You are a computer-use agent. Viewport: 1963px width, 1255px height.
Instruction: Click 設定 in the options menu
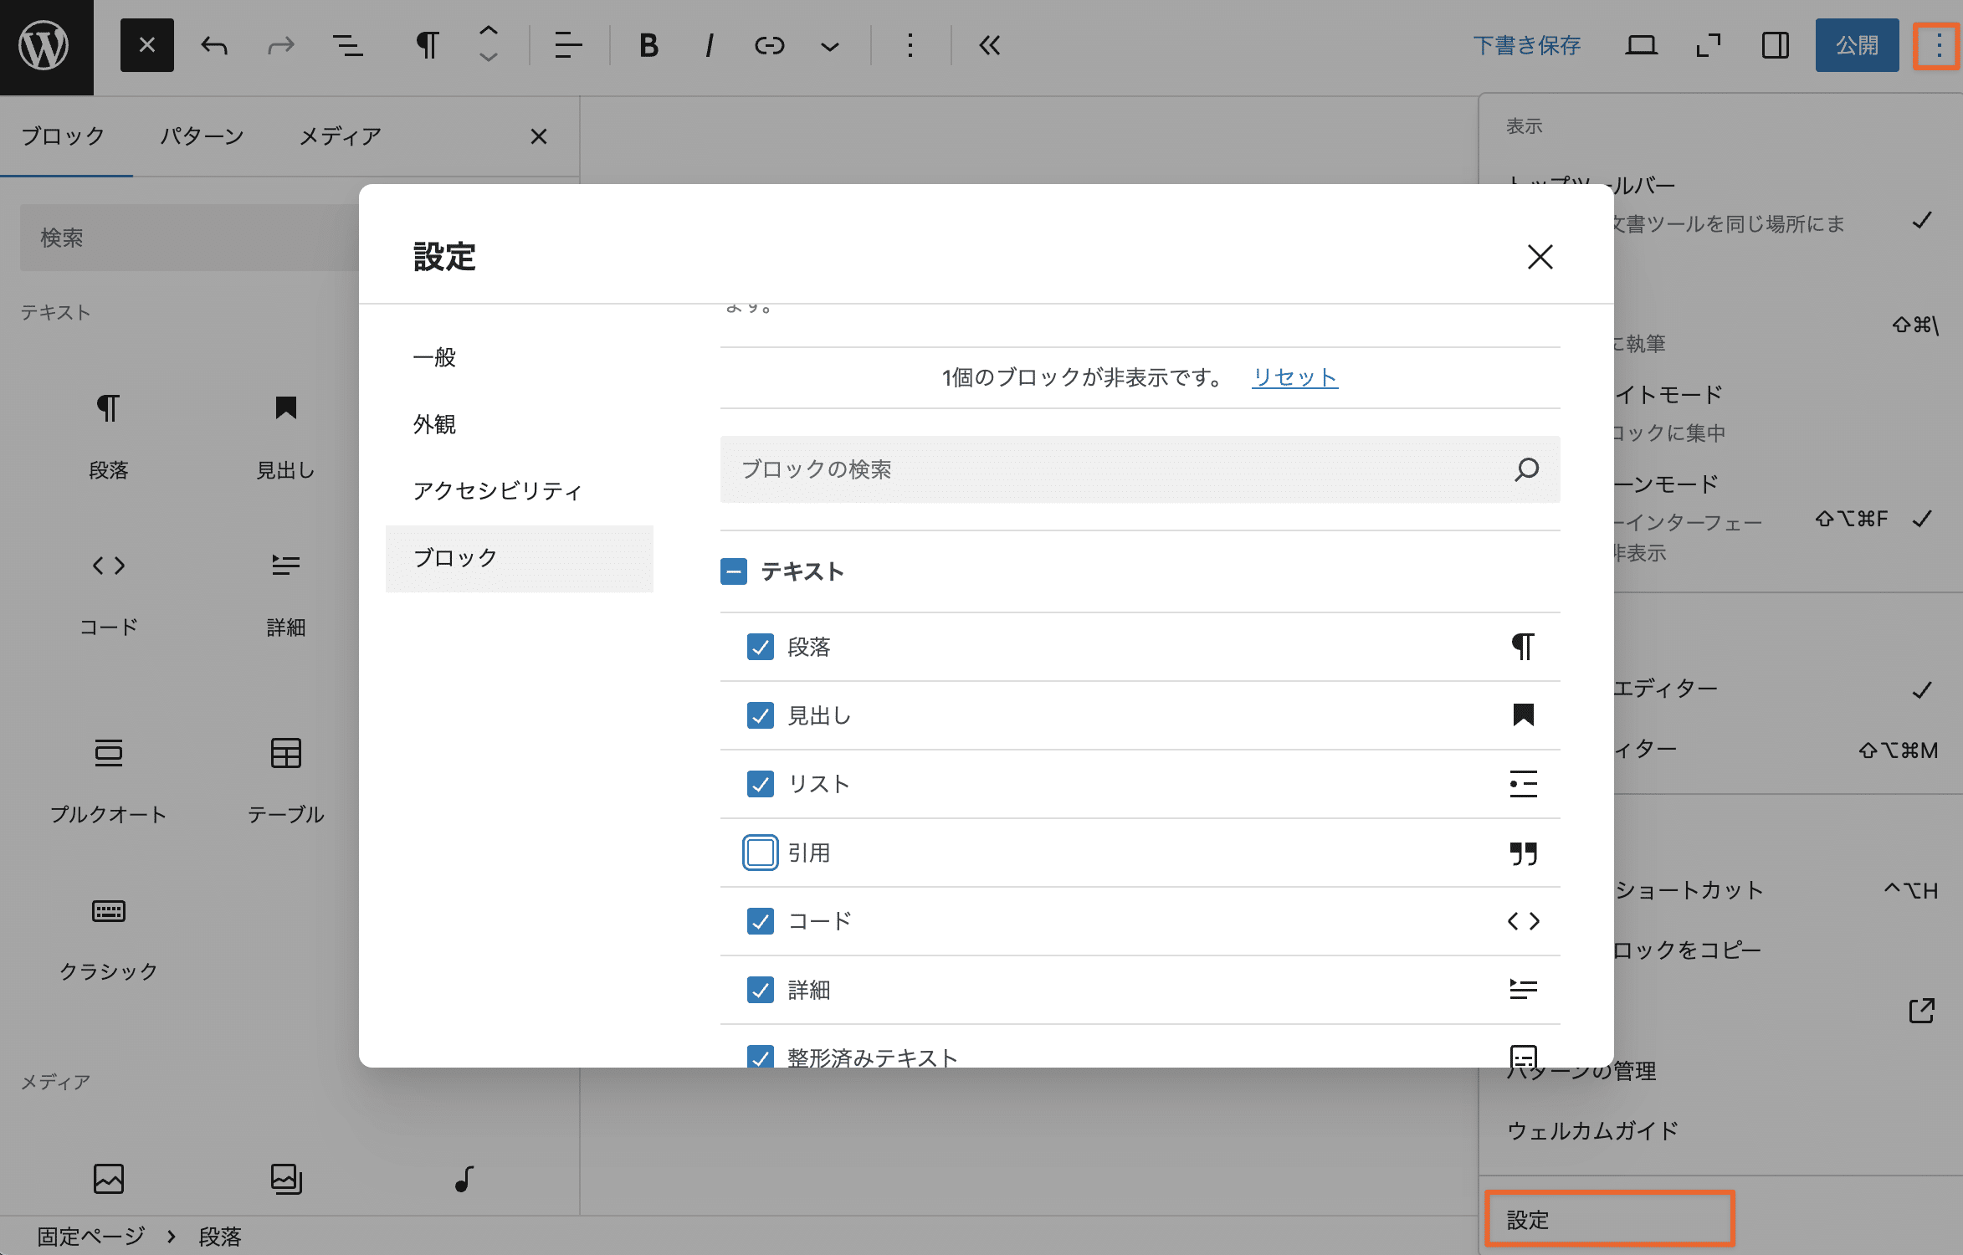click(1609, 1219)
